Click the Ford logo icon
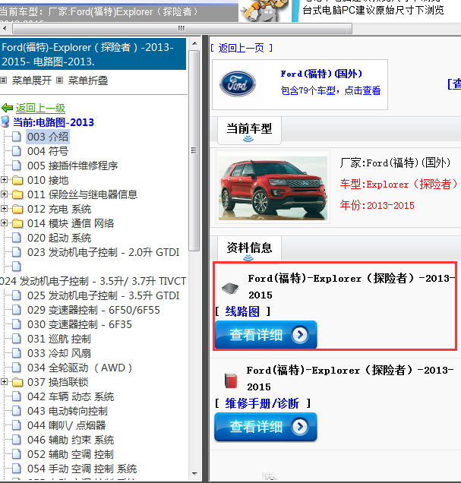Screen dimensions: 461x483 (238, 84)
